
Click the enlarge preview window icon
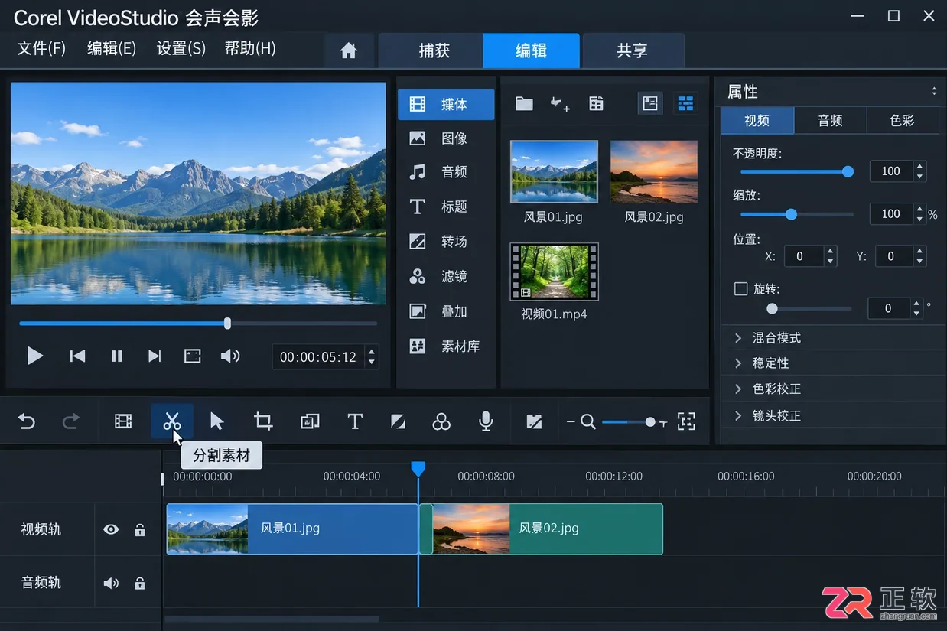[x=192, y=356]
